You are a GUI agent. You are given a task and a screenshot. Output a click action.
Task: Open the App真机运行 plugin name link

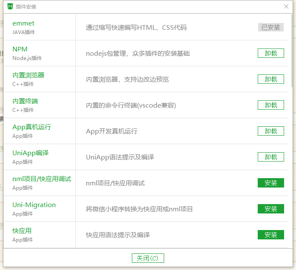tap(32, 127)
